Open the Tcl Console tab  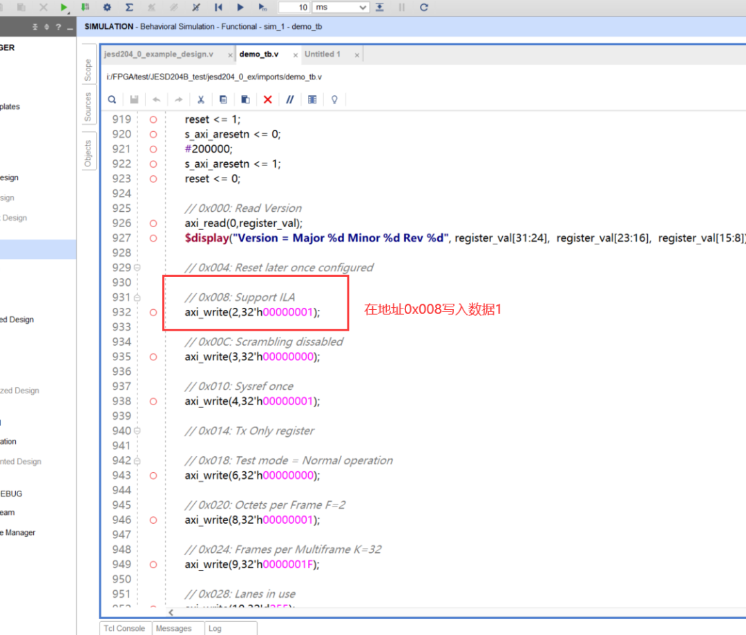pyautogui.click(x=124, y=628)
